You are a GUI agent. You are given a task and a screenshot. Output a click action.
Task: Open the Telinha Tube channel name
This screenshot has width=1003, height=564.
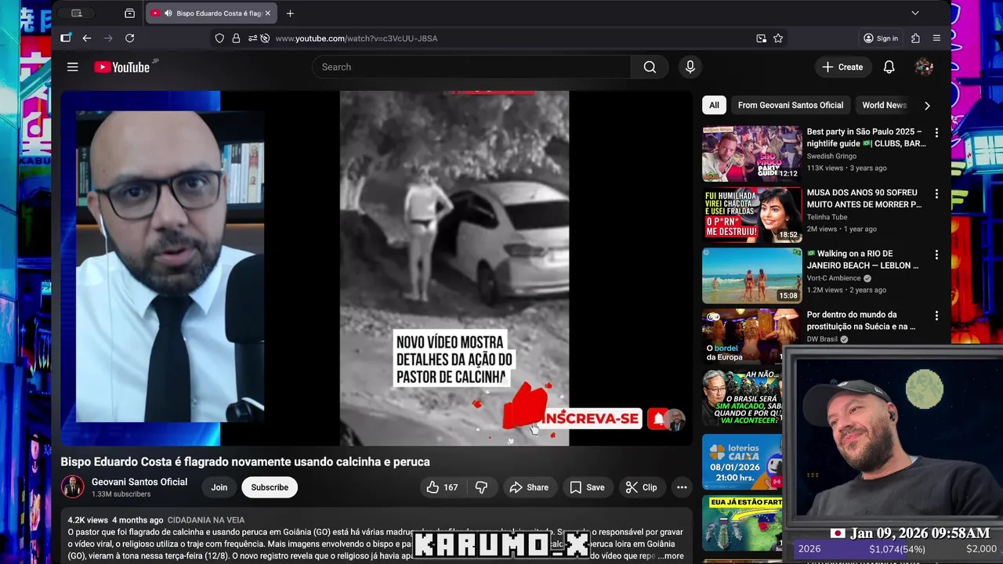(827, 217)
